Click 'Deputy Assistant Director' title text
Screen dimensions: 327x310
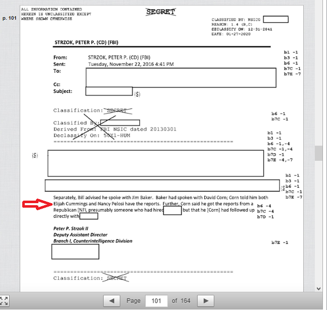(80, 235)
